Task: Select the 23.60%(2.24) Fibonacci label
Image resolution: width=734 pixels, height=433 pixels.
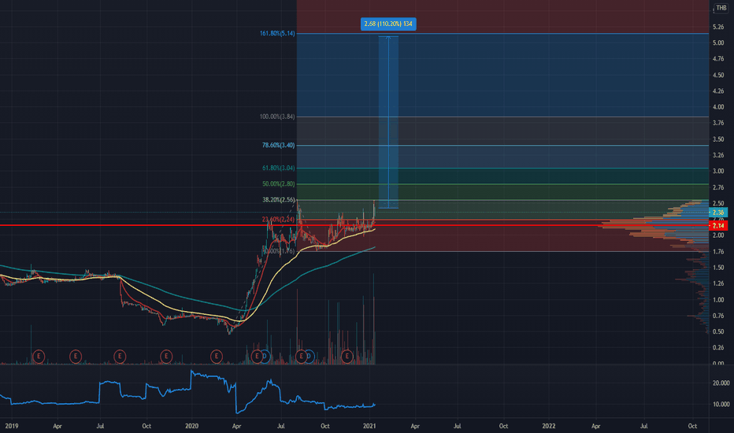Action: point(278,220)
